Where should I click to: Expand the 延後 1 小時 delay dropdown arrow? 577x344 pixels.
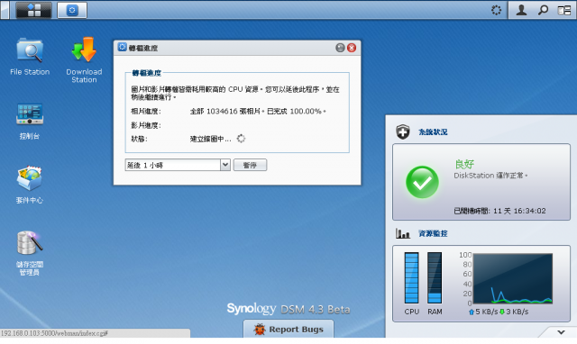[225, 165]
